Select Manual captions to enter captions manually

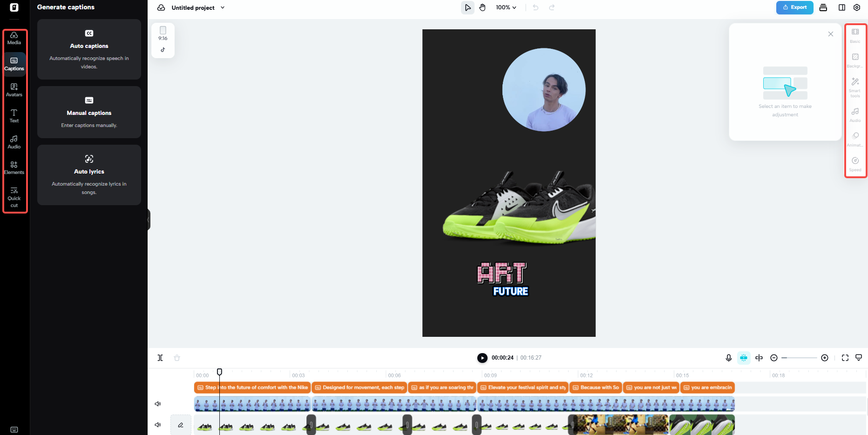tap(89, 112)
